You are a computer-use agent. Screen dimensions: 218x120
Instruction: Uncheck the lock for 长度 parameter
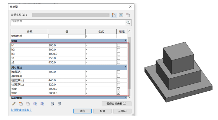[x=119, y=89]
